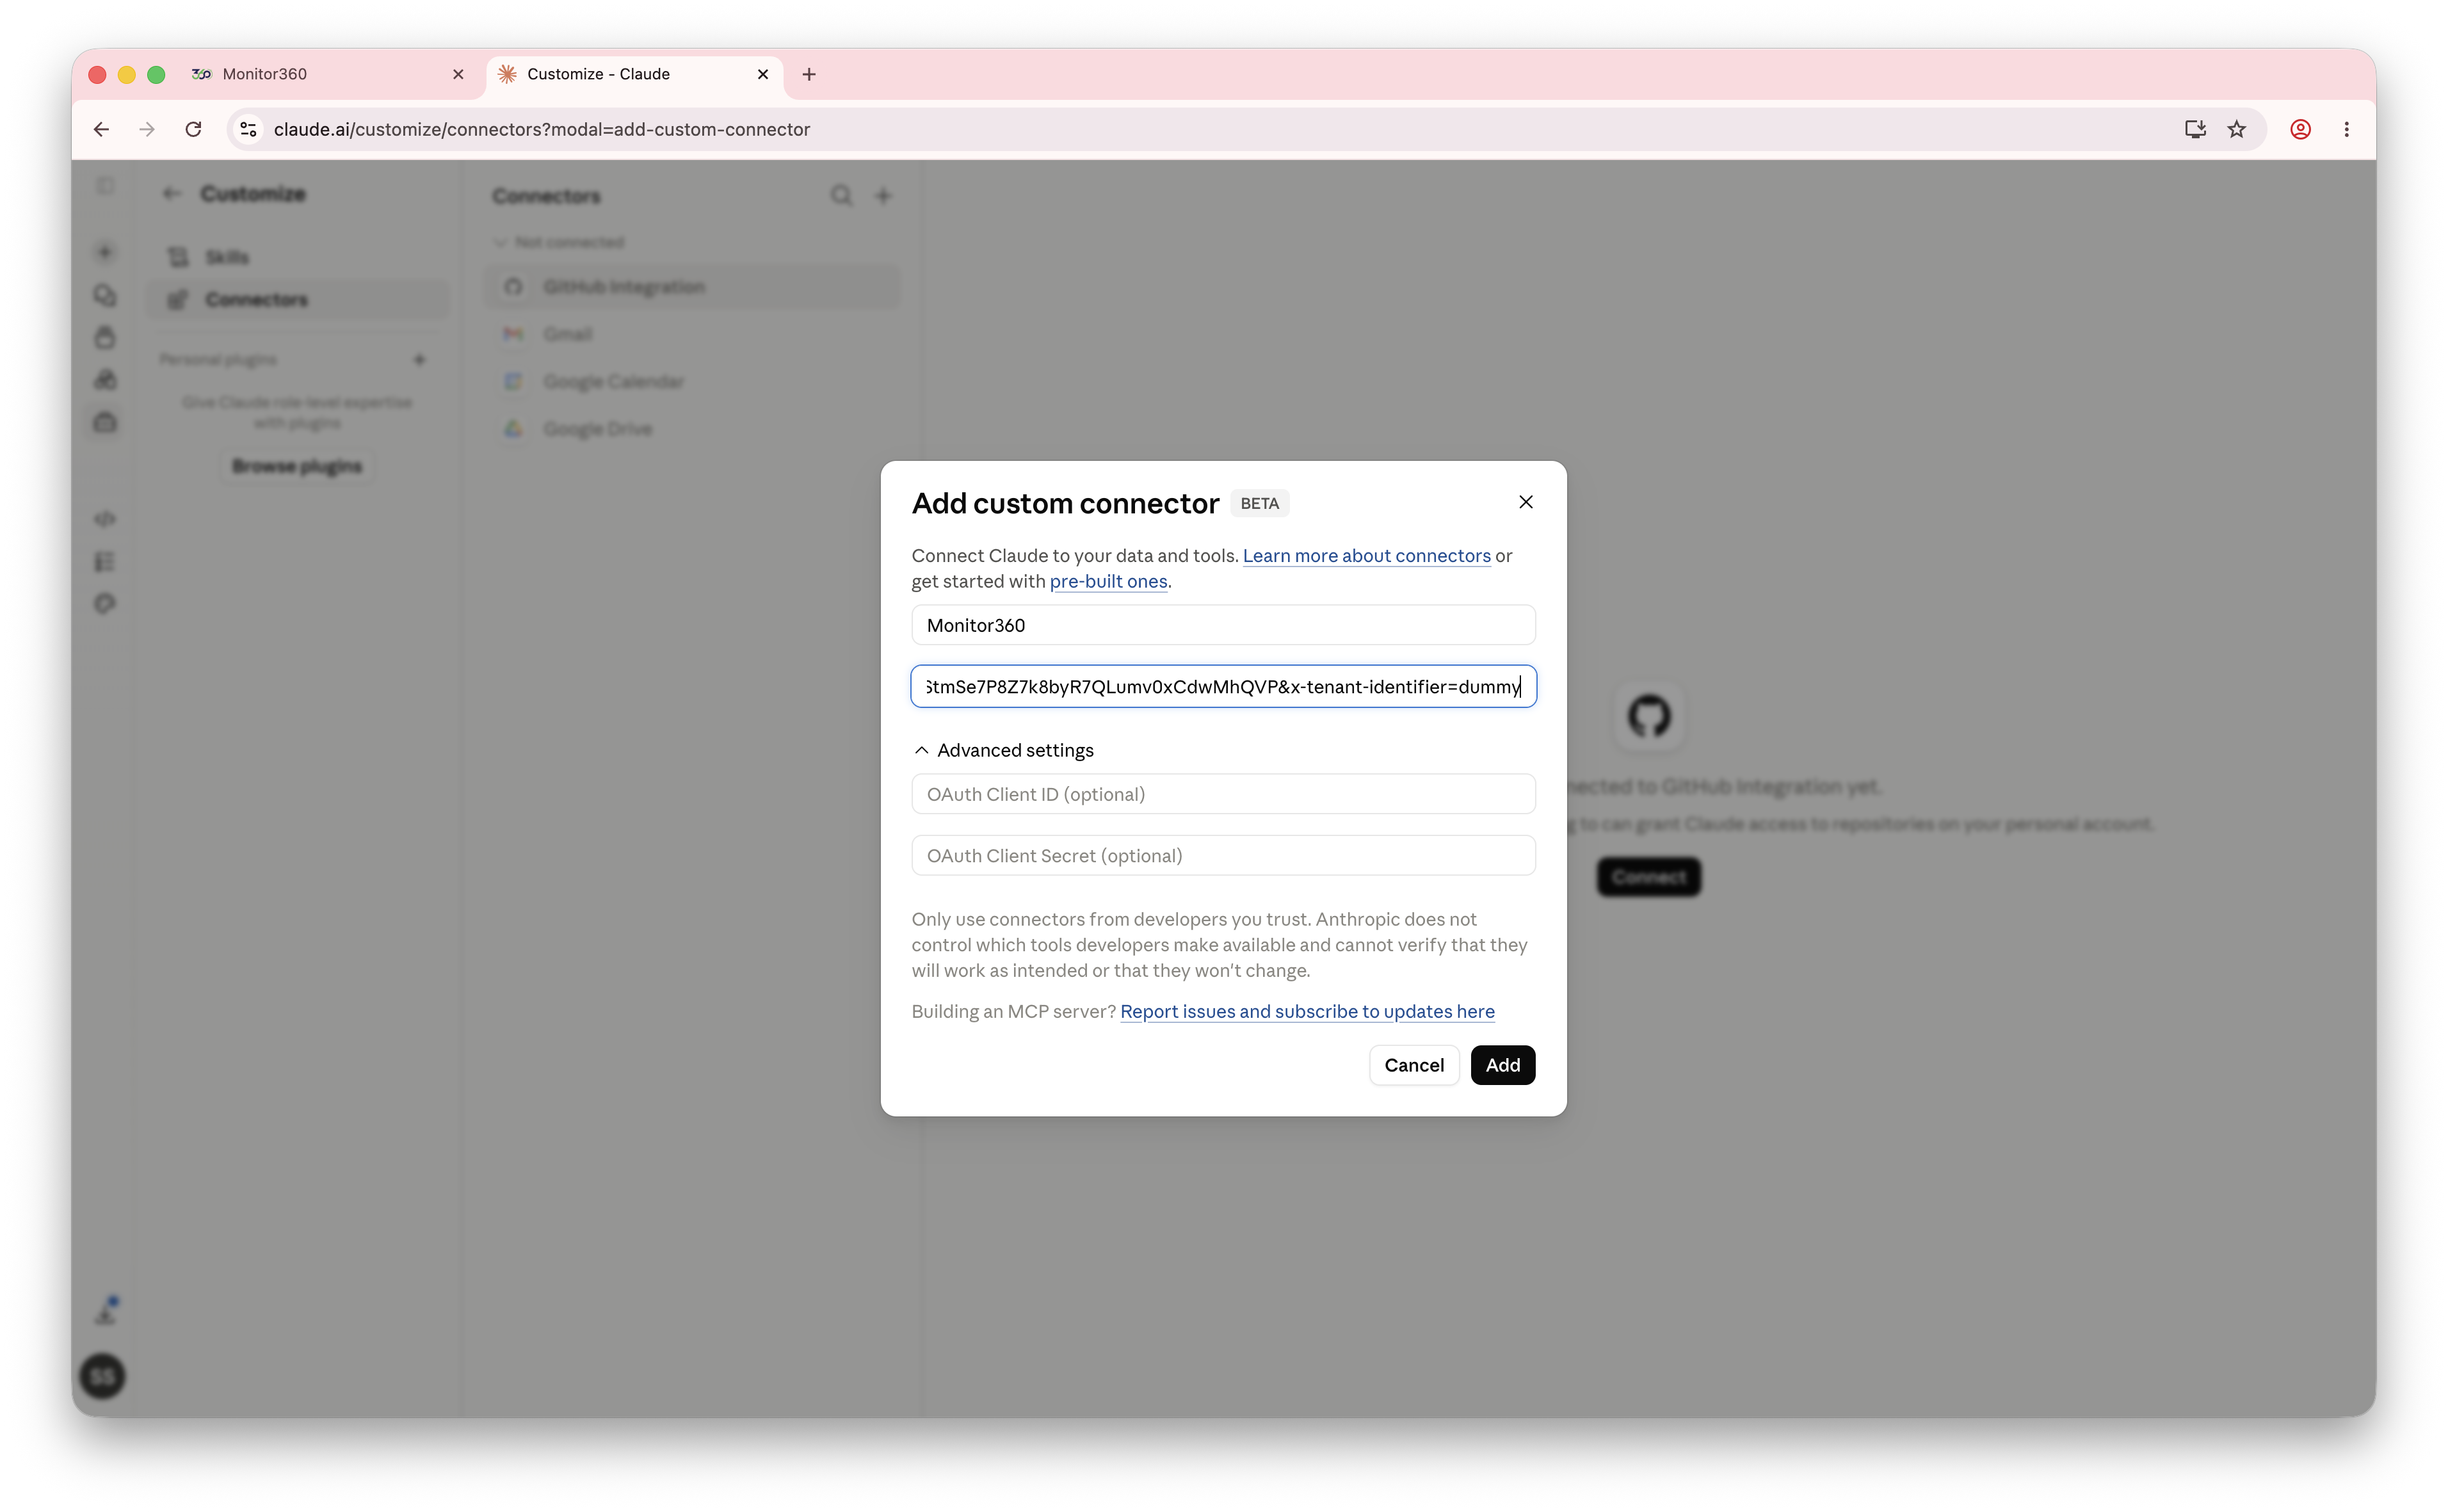Select Connectors in the Customize sidebar

pyautogui.click(x=298, y=299)
